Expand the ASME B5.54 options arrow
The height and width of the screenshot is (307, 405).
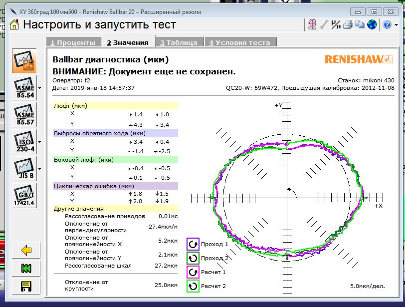pos(40,88)
